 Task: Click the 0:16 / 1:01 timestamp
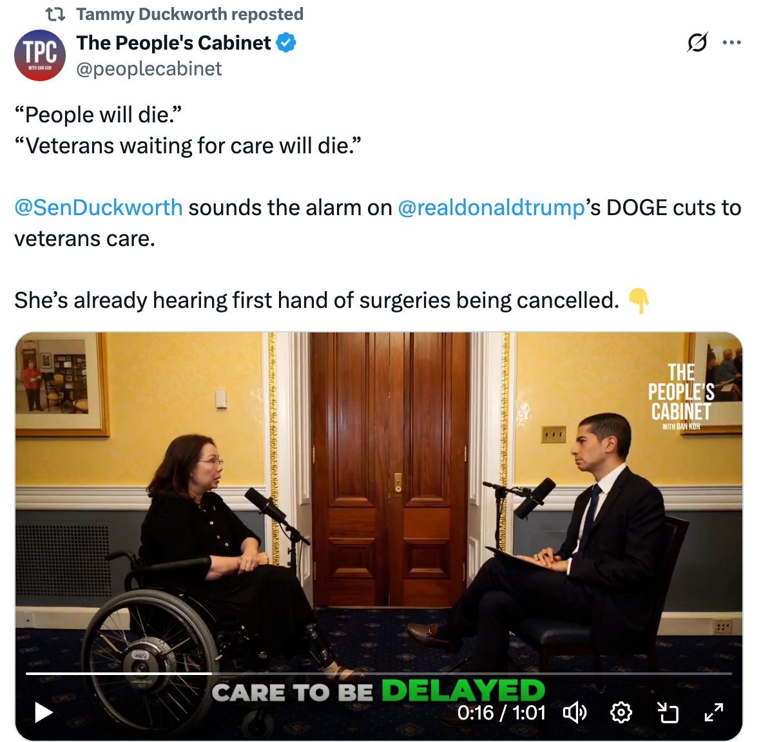coord(502,713)
